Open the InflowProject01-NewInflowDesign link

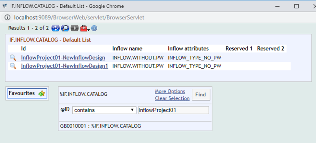(63, 58)
